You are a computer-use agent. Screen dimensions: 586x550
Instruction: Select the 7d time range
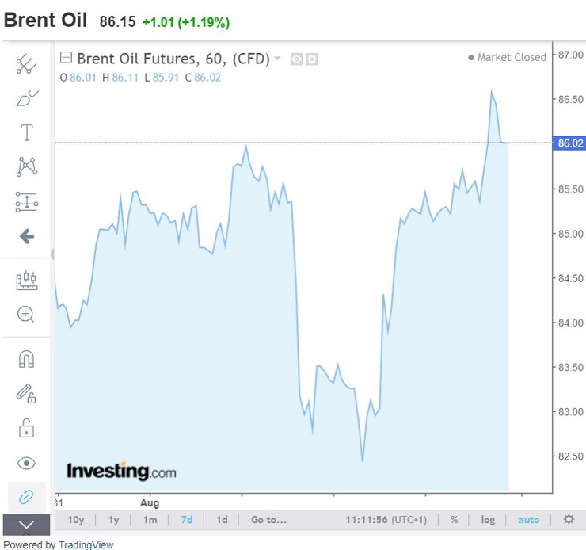click(x=186, y=520)
